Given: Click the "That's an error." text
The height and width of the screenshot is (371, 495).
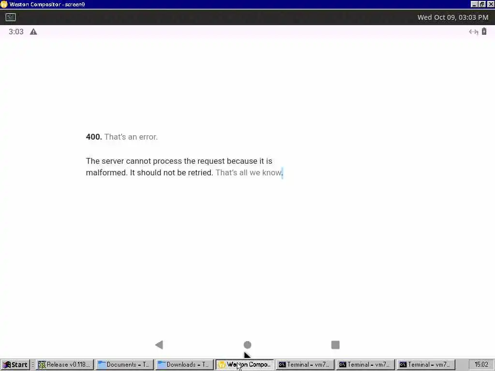Looking at the screenshot, I should (131, 137).
